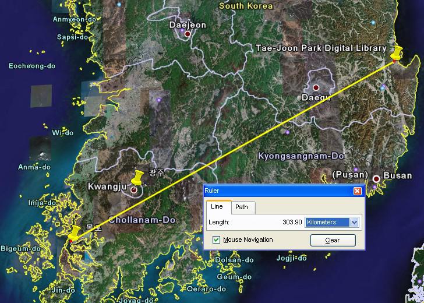Click the Daejeon map label
The height and width of the screenshot is (303, 424).
(x=188, y=25)
